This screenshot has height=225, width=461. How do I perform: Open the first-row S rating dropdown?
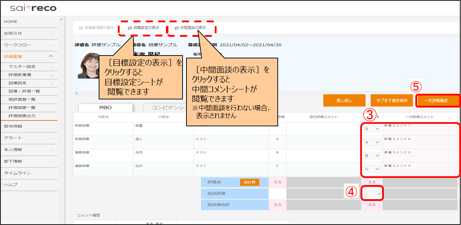(372, 129)
